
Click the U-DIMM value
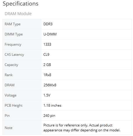(x=50, y=34)
